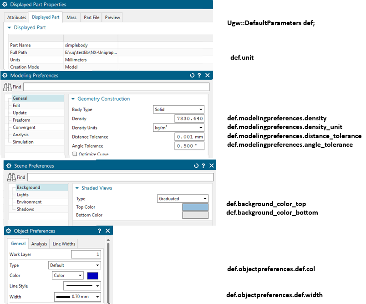This screenshot has height=304, width=366.
Task: Click the gear icon in Displayed Part Properties title
Action: pyautogui.click(x=5, y=5)
